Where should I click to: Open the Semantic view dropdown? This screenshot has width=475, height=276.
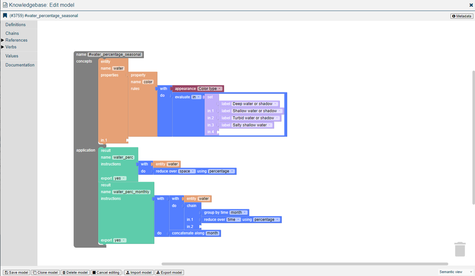[x=456, y=272]
